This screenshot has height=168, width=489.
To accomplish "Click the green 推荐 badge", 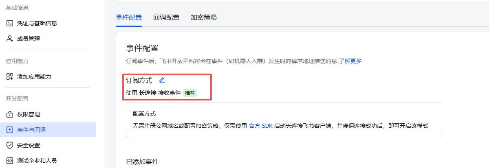I will (190, 93).
